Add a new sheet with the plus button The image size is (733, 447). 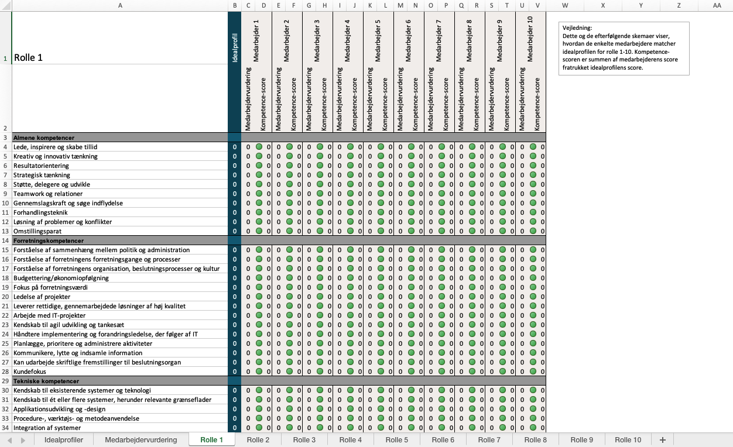point(663,440)
